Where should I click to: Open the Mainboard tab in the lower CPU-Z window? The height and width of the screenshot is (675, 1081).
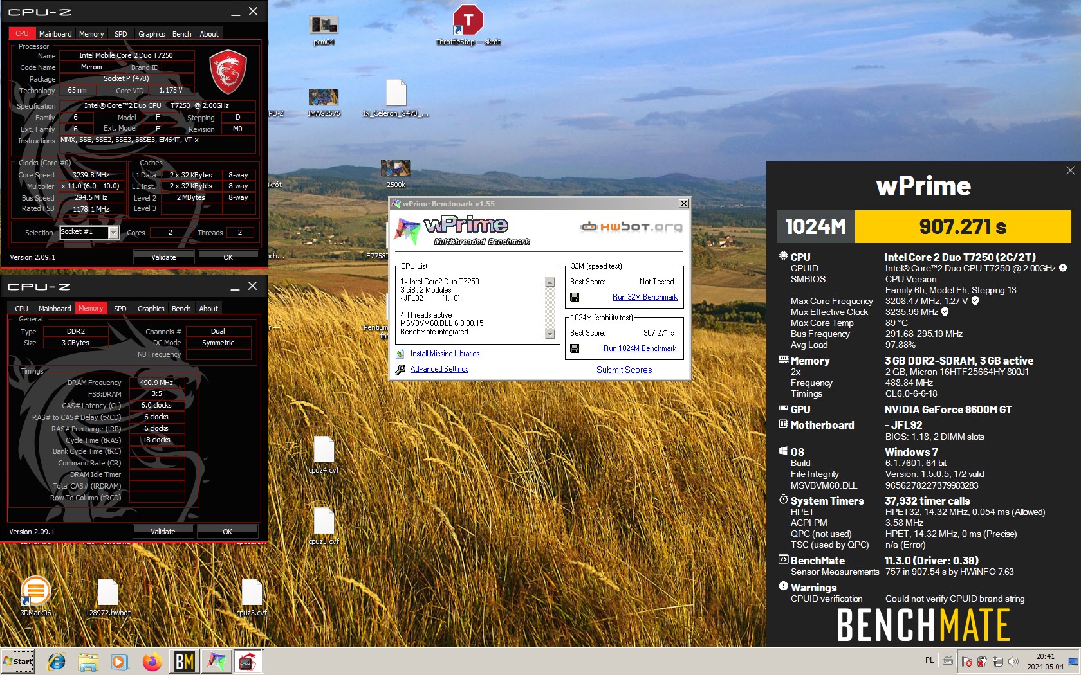[55, 309]
